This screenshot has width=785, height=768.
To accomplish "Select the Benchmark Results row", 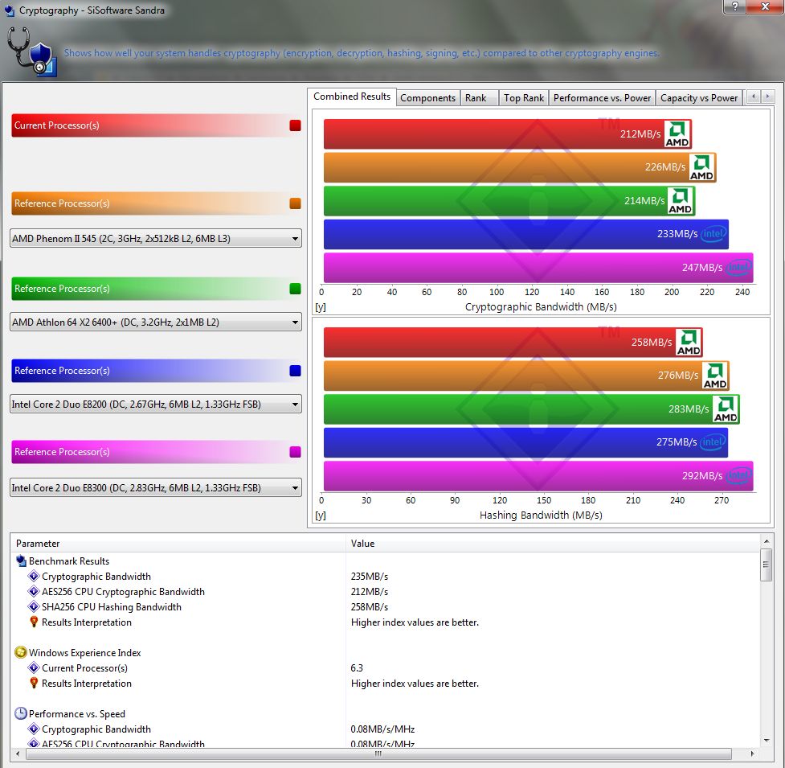I will pos(385,561).
